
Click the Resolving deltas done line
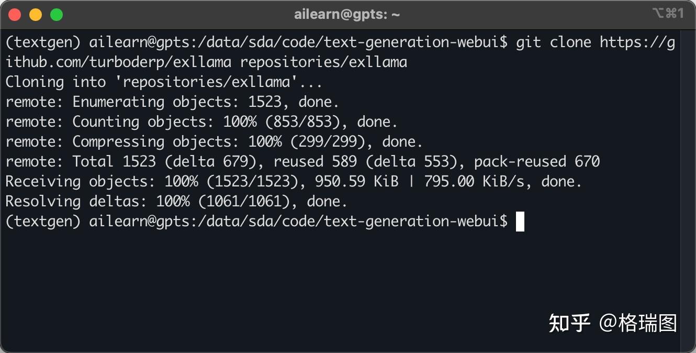[x=175, y=201]
